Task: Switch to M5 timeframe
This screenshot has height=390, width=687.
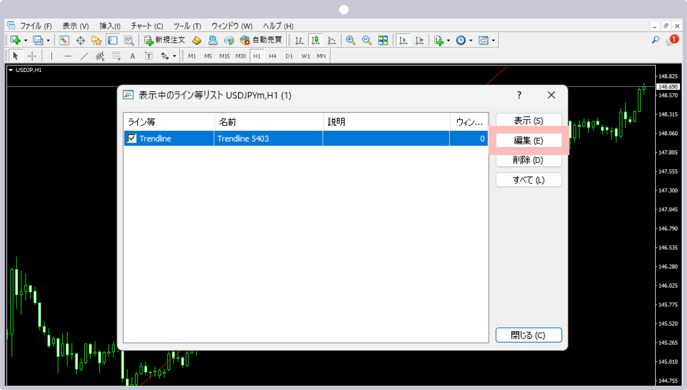Action: [208, 56]
